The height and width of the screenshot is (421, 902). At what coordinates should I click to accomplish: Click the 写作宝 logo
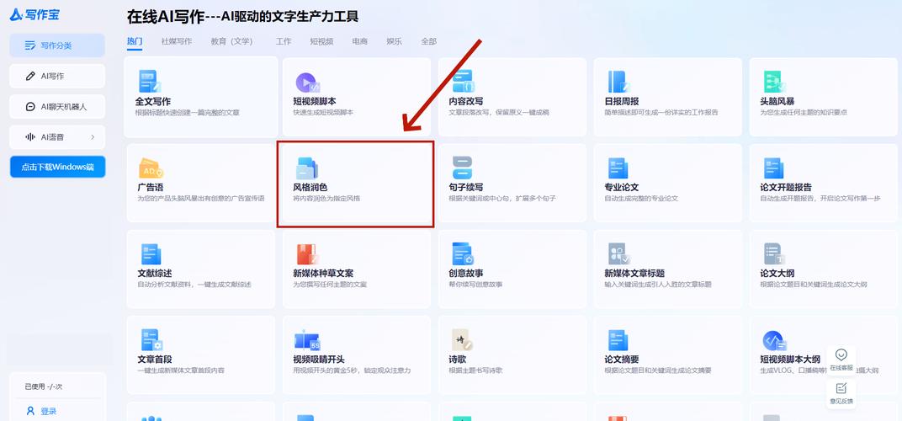34,14
